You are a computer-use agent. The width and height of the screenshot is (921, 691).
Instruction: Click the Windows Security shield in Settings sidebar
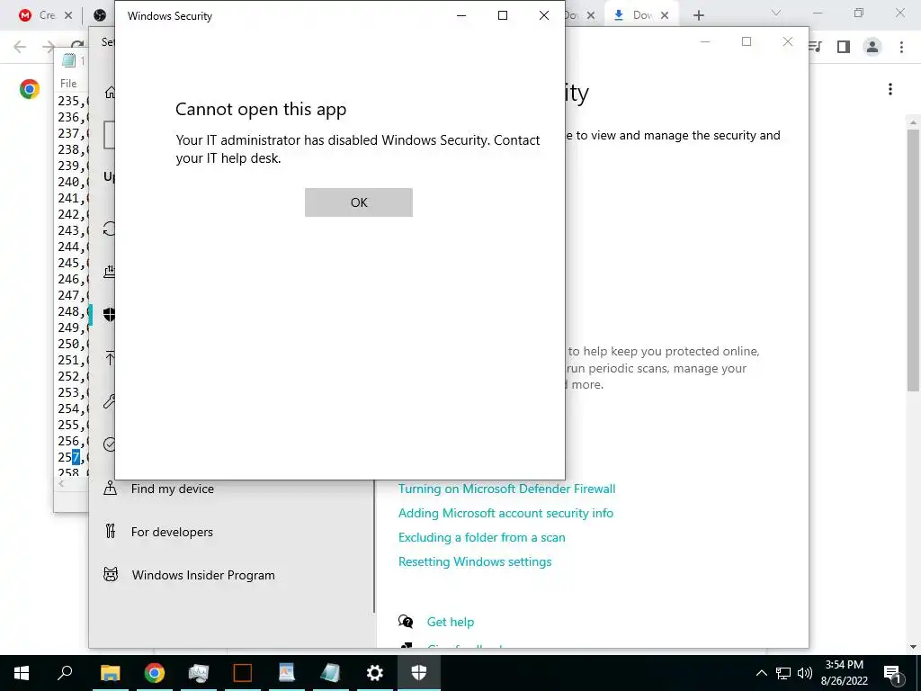(x=109, y=314)
